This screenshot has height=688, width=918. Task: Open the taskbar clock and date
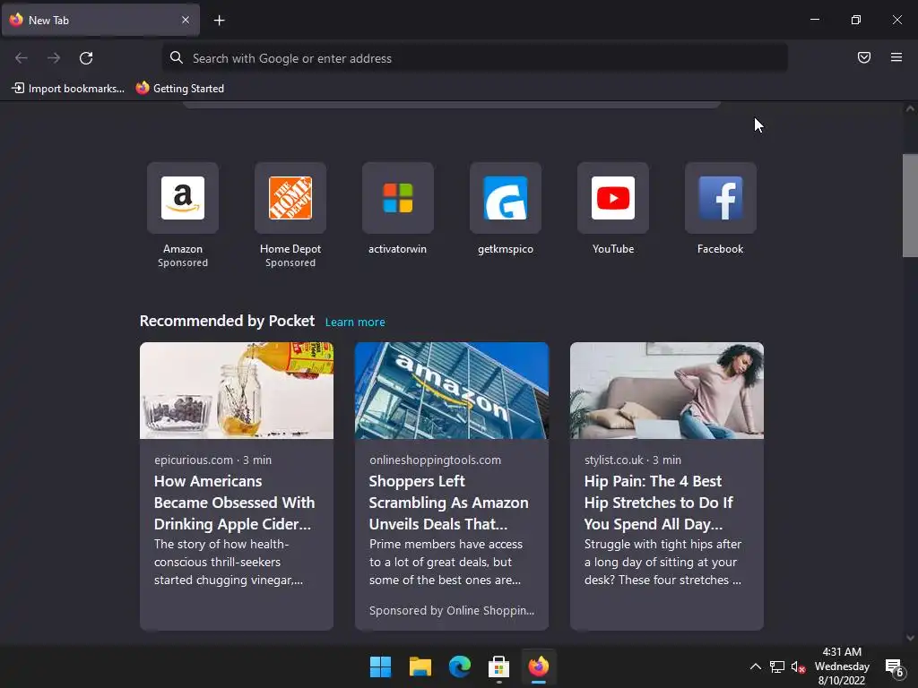[841, 666]
